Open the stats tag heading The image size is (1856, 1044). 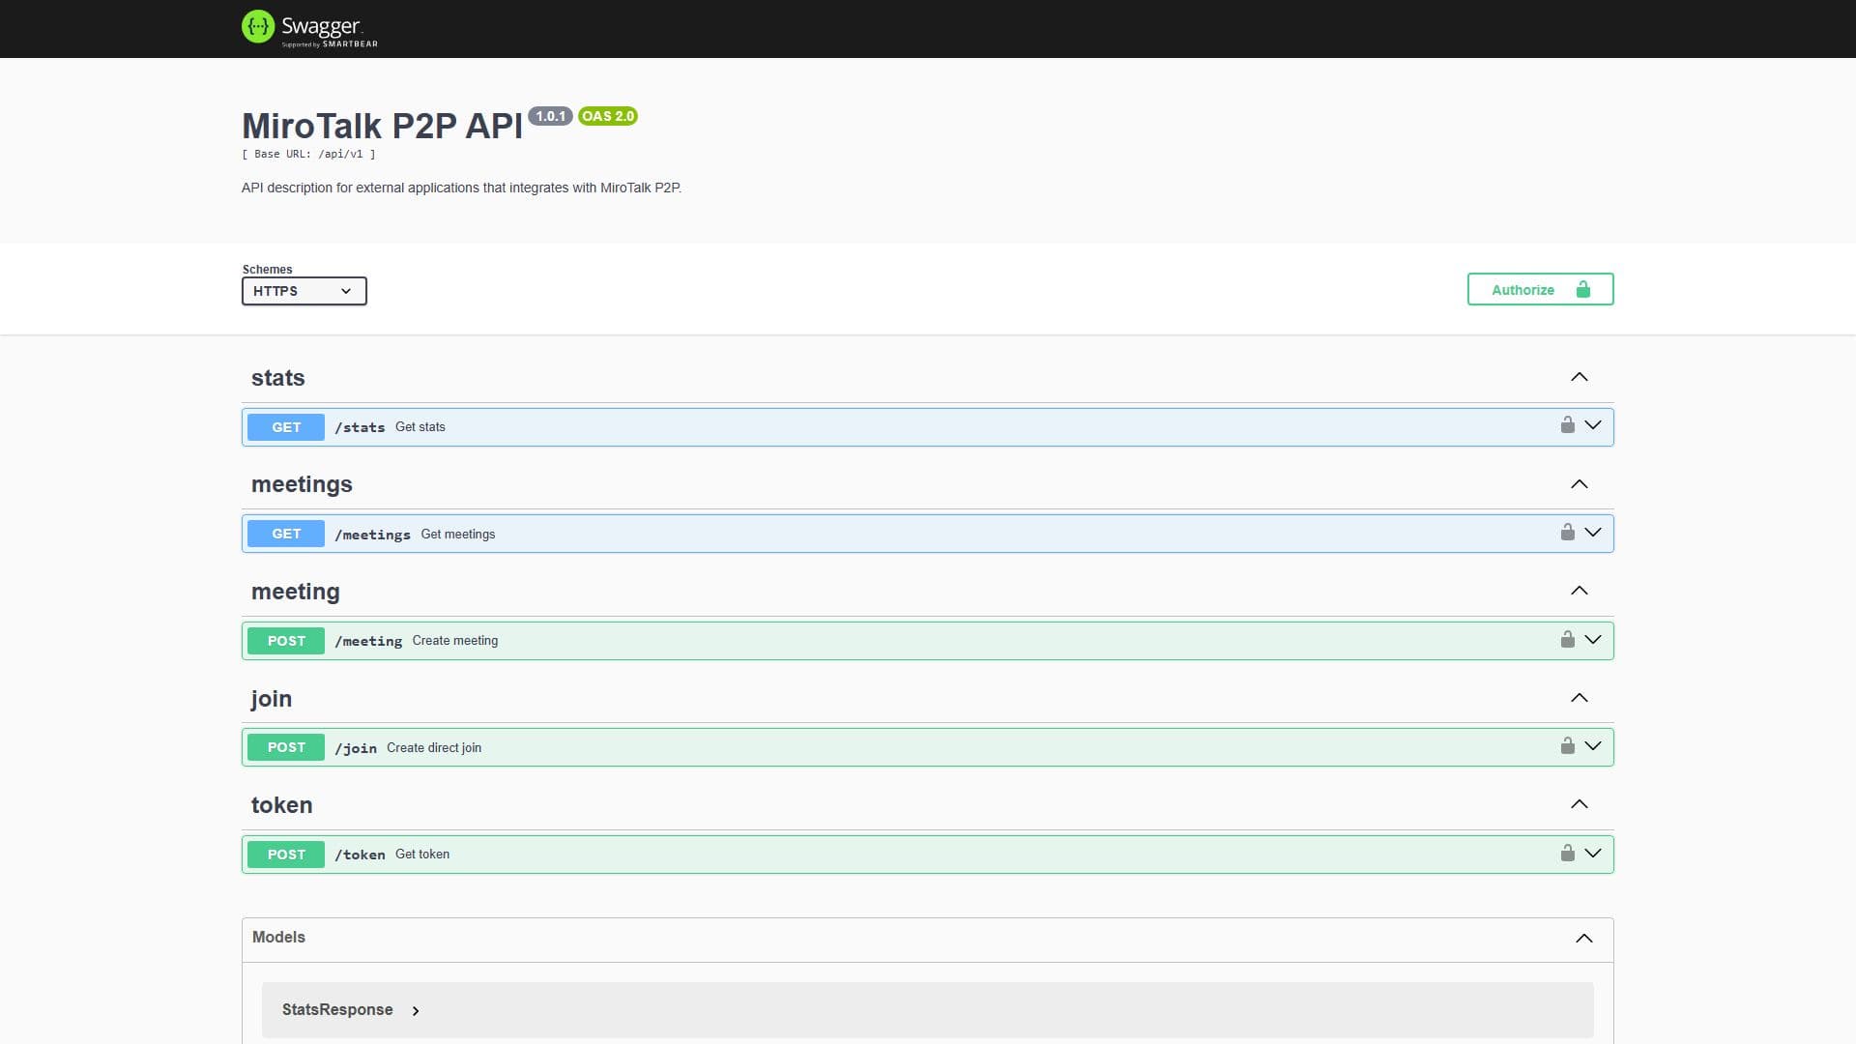(278, 378)
